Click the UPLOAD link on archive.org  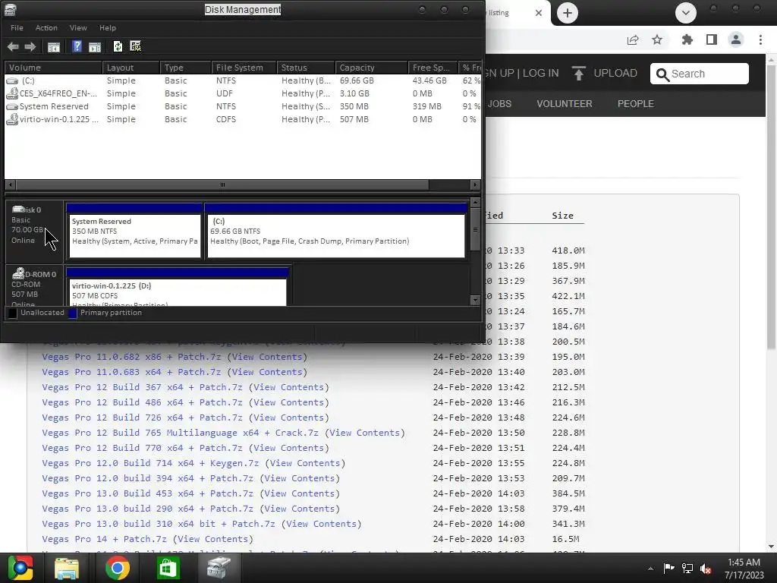(615, 74)
